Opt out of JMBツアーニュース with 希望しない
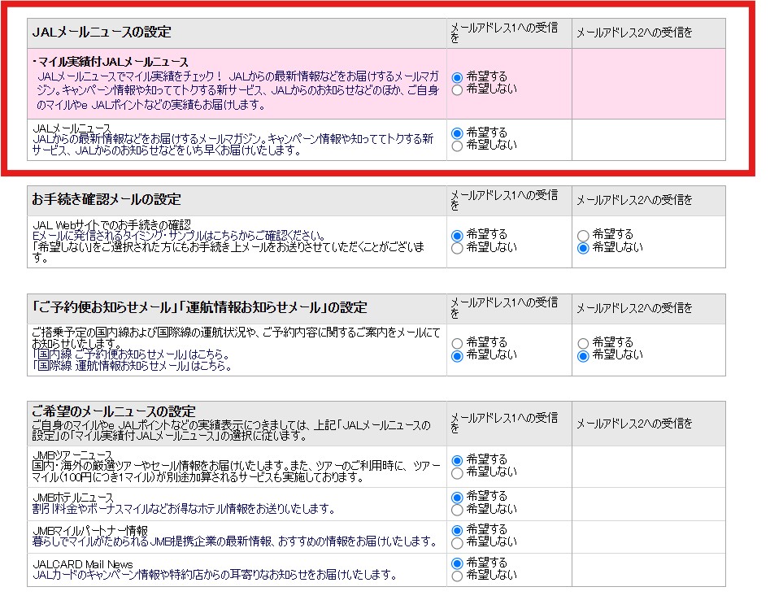Screen dimensions: 770x600 [x=457, y=472]
